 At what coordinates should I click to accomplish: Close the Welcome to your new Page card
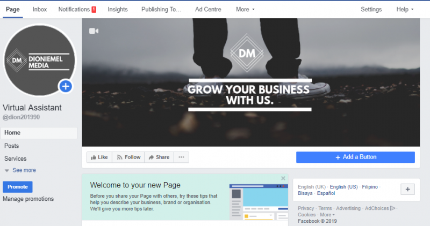[x=283, y=178]
